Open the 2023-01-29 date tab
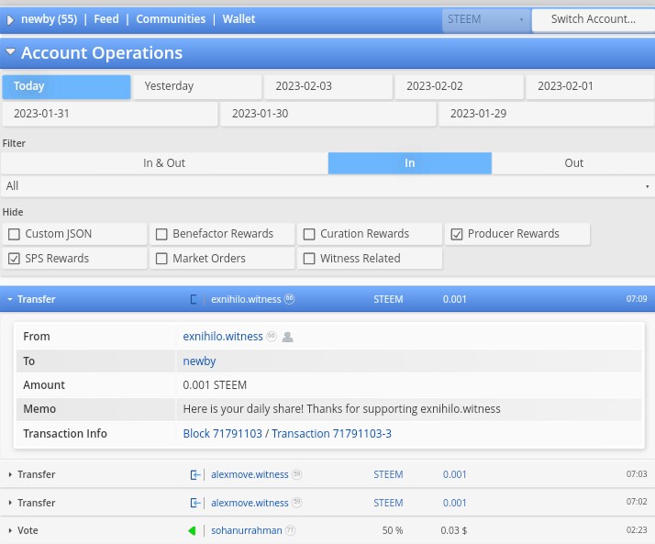This screenshot has height=544, width=655. tap(547, 114)
